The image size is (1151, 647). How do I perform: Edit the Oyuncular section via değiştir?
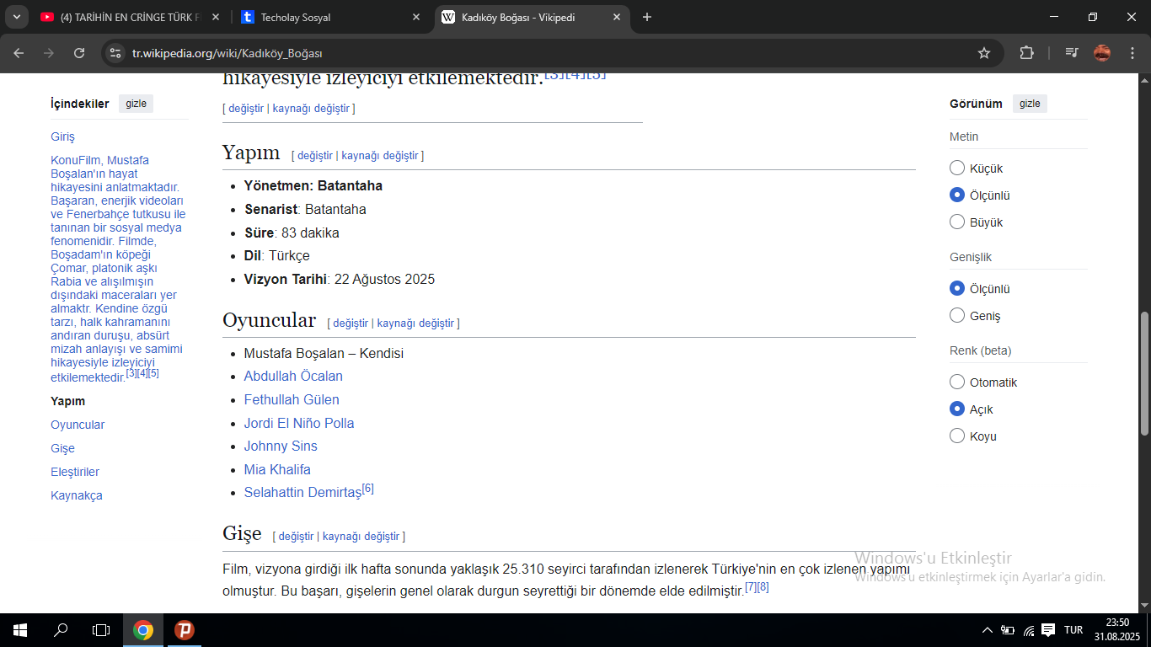click(351, 323)
